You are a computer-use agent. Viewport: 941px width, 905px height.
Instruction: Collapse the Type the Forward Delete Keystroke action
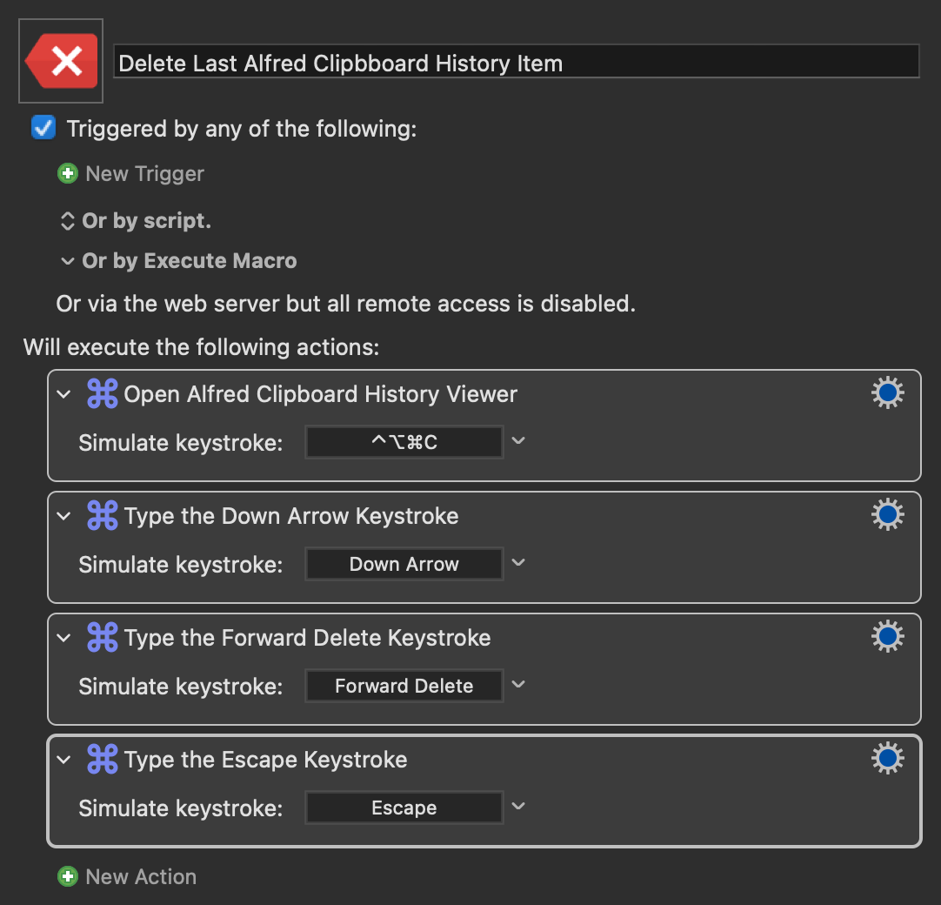(x=63, y=639)
